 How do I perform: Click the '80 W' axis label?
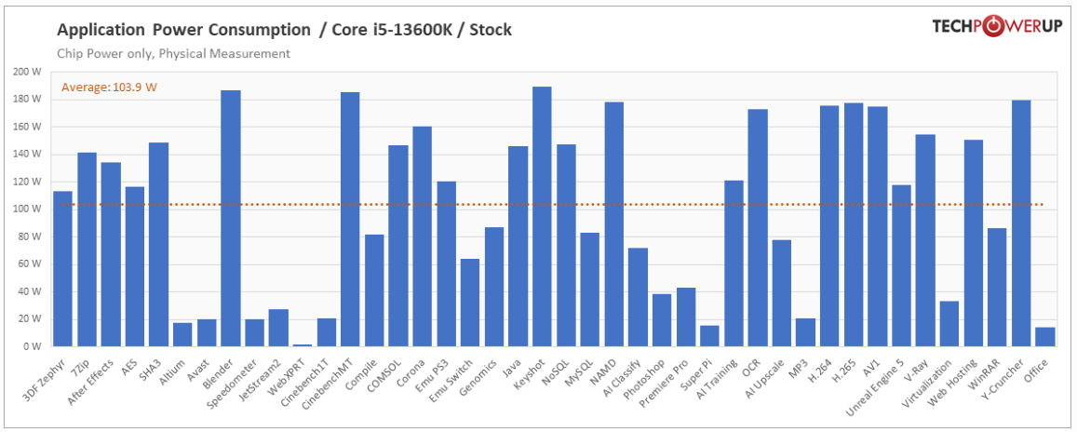[x=30, y=236]
